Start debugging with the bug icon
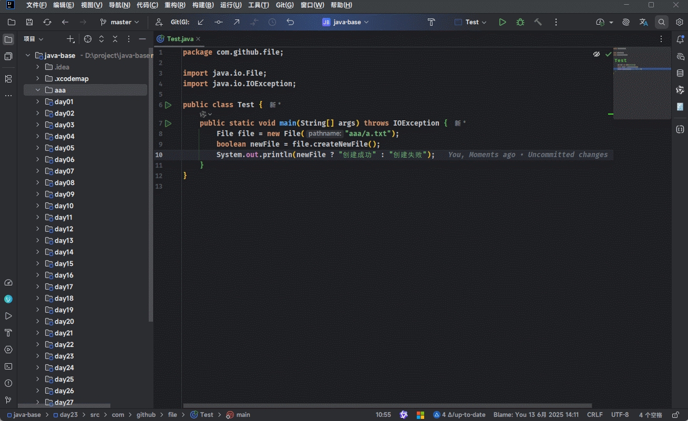Viewport: 688px width, 421px height. pos(520,22)
